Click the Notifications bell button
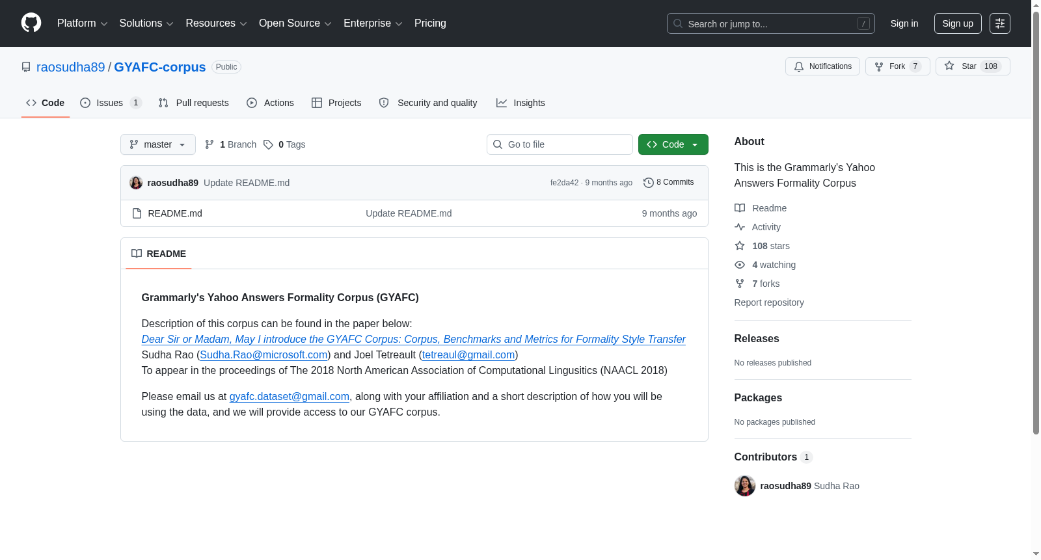 pyautogui.click(x=822, y=66)
